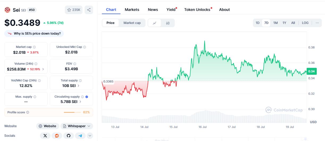Image resolution: width=325 pixels, height=141 pixels.
Task: Set chart range to 1Y
Action: coord(284,23)
